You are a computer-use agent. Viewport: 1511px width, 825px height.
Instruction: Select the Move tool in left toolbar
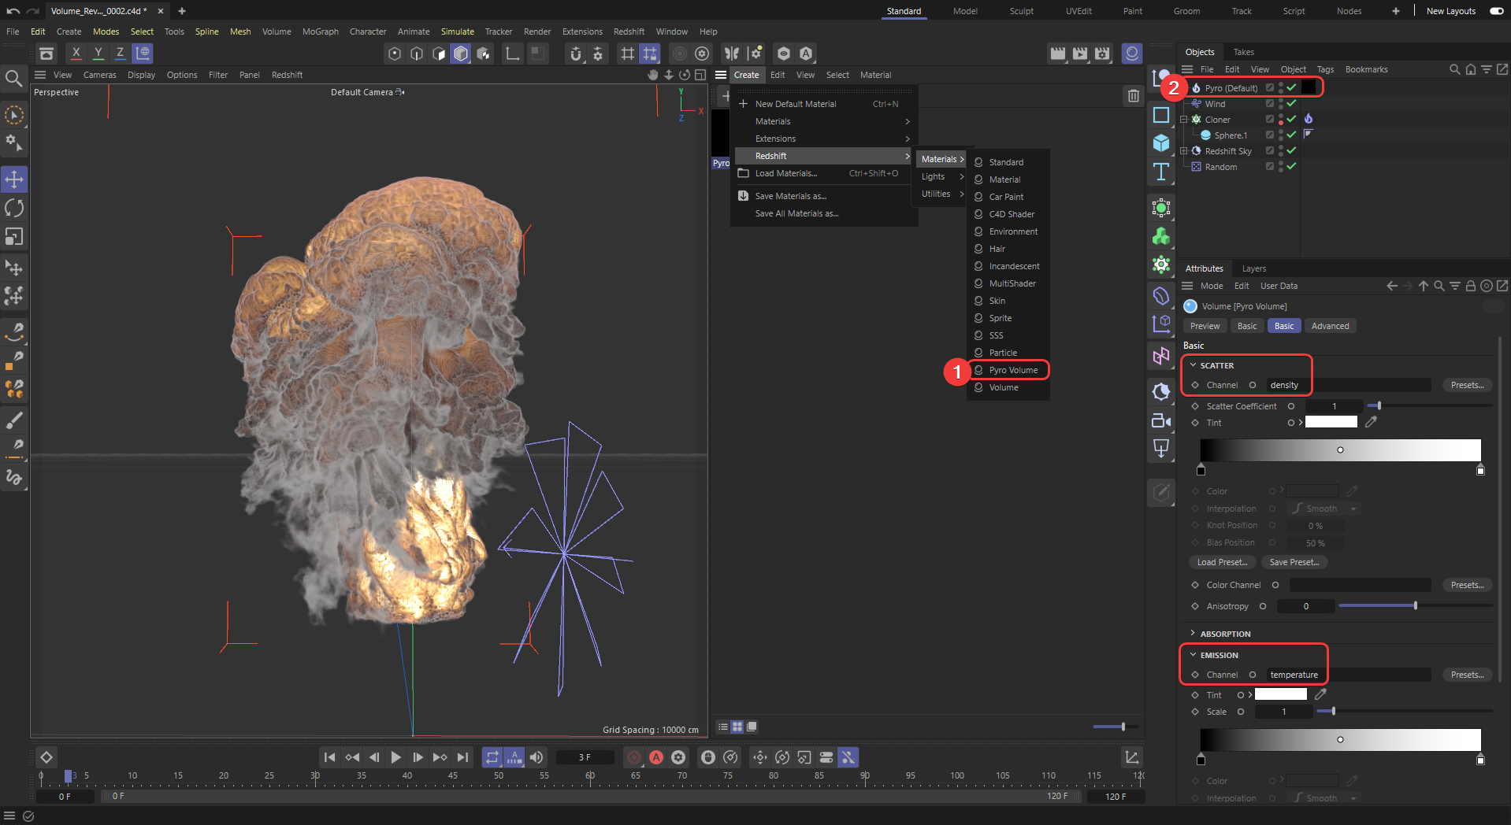[x=14, y=179]
